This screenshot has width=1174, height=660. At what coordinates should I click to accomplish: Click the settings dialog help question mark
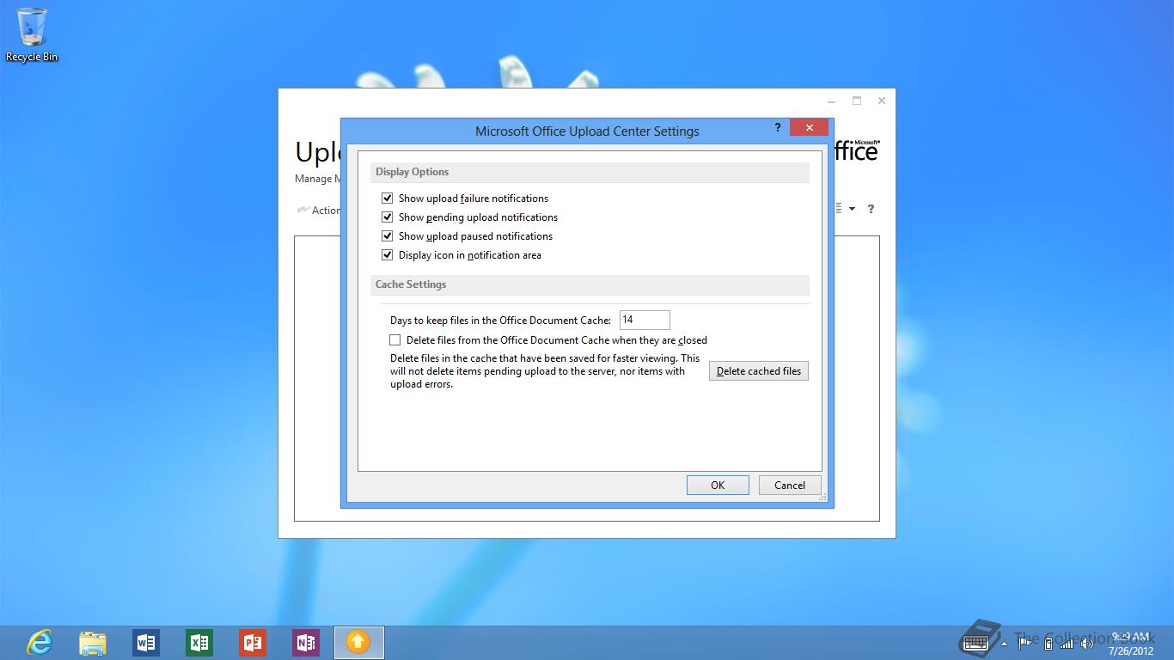point(778,127)
